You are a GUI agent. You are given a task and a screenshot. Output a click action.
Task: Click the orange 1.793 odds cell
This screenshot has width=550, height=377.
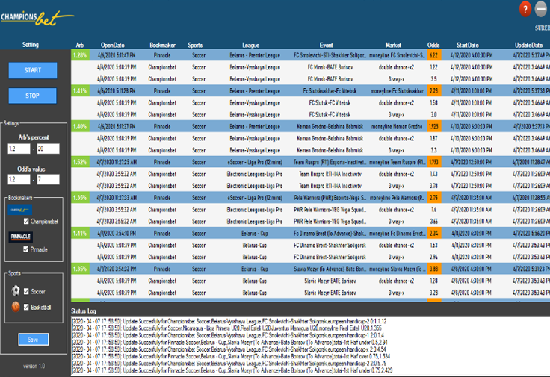[x=434, y=162]
